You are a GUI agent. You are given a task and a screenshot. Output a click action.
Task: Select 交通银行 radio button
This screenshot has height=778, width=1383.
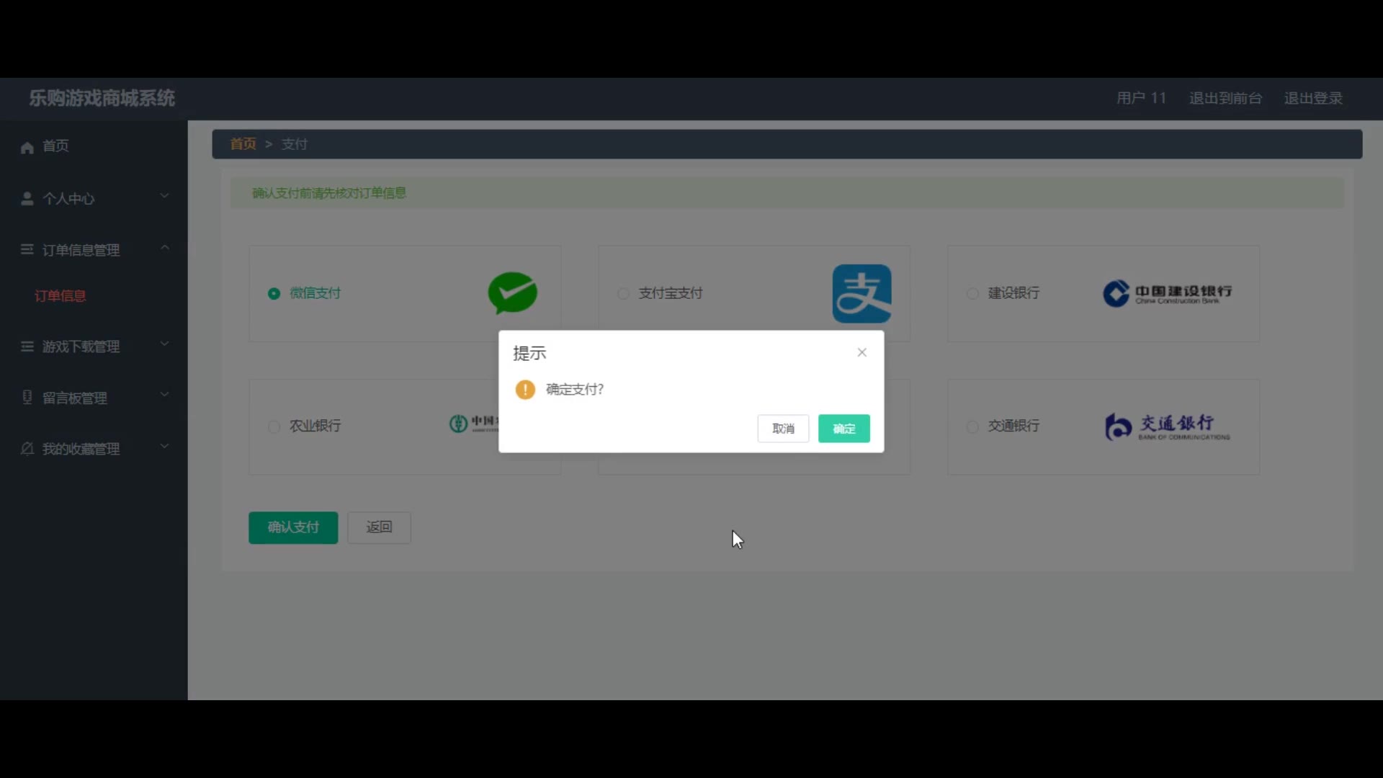pyautogui.click(x=972, y=426)
